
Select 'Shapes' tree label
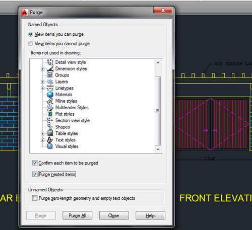tap(62, 127)
